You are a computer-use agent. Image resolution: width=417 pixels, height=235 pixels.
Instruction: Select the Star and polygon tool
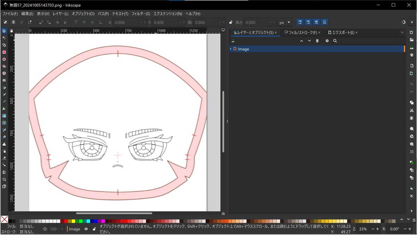pyautogui.click(x=4, y=66)
